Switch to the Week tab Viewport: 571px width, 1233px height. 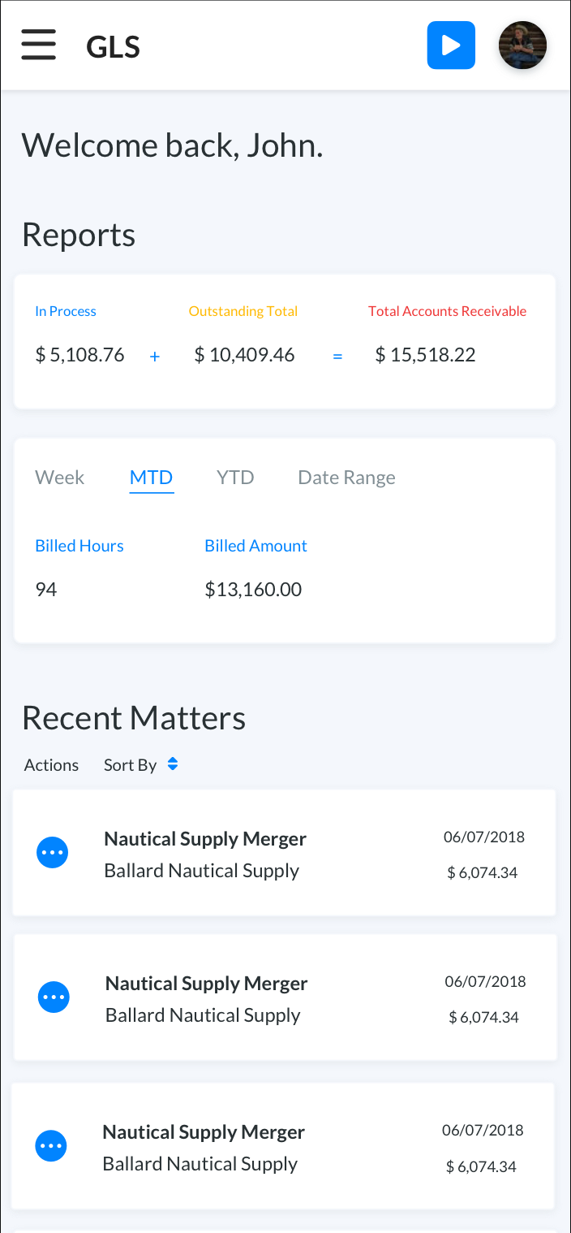point(59,478)
